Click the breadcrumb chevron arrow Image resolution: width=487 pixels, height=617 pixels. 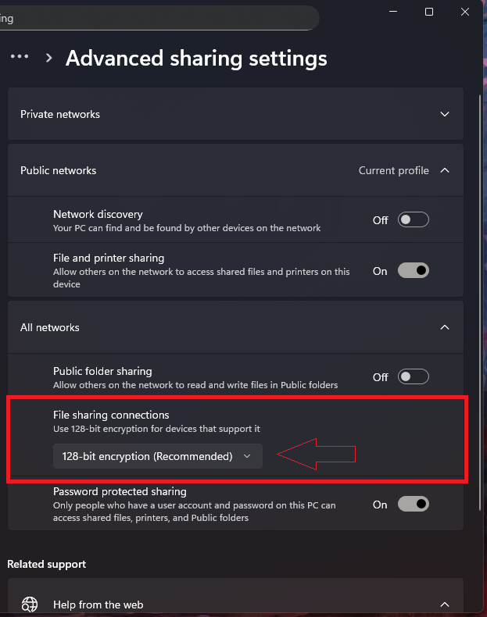(x=49, y=58)
